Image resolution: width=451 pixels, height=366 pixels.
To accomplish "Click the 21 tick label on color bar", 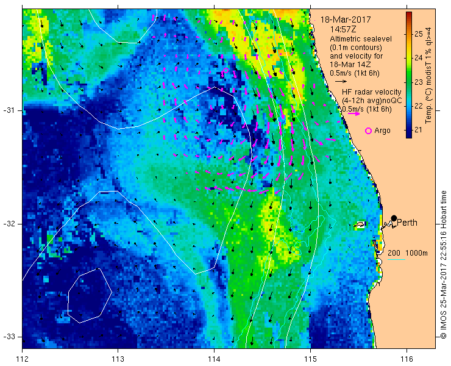I will 418,129.
